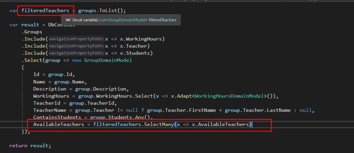Click navigationPropertyPath hint on the Teacher Include
Image resolution: width=354 pixels, height=153 pixels.
[77, 46]
